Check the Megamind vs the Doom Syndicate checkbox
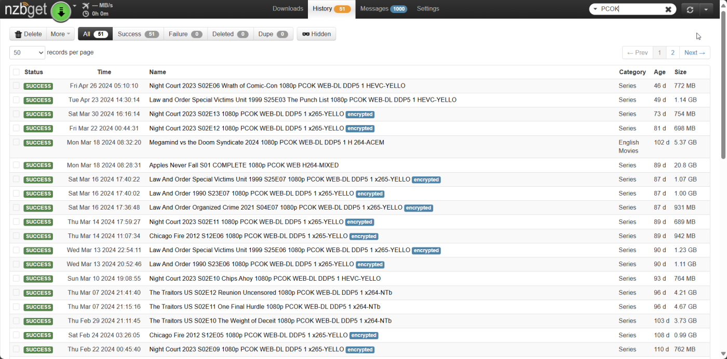The image size is (727, 359). click(x=16, y=142)
